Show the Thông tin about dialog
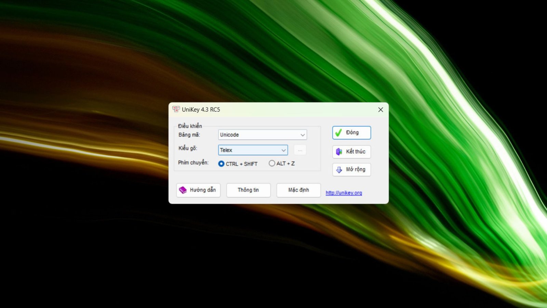 248,190
